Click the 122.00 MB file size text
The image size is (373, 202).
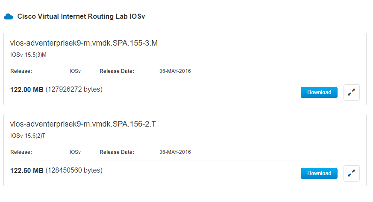[26, 89]
